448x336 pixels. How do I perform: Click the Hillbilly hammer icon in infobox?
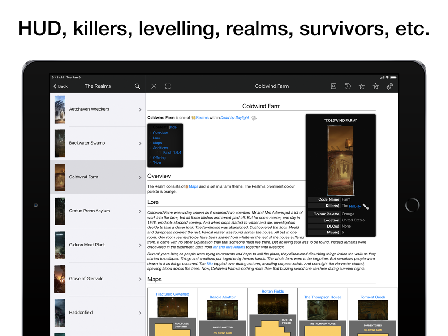[x=366, y=207]
